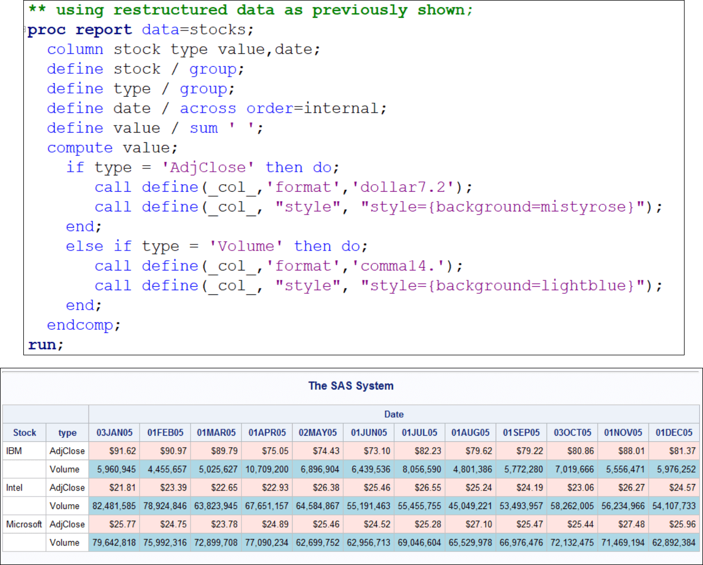Click the Microsoft row label
703x565 pixels.
(24, 524)
